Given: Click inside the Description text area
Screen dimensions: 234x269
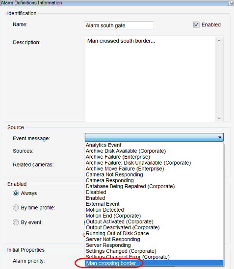Looking at the screenshot, I should (150, 79).
